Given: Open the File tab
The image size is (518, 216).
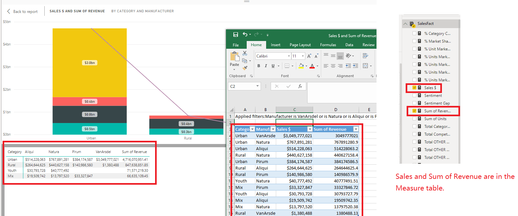Looking at the screenshot, I should (236, 45).
